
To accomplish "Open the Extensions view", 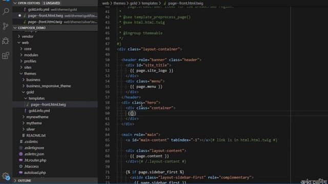I will click(6, 56).
